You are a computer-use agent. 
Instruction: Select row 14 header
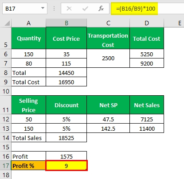click(6, 138)
